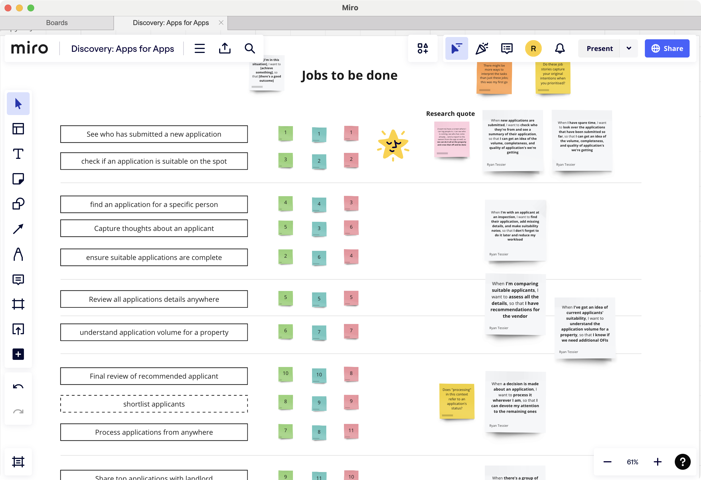Click the Share button
The height and width of the screenshot is (480, 701).
tap(667, 48)
